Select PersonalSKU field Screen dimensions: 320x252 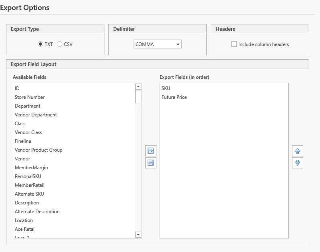(74, 176)
